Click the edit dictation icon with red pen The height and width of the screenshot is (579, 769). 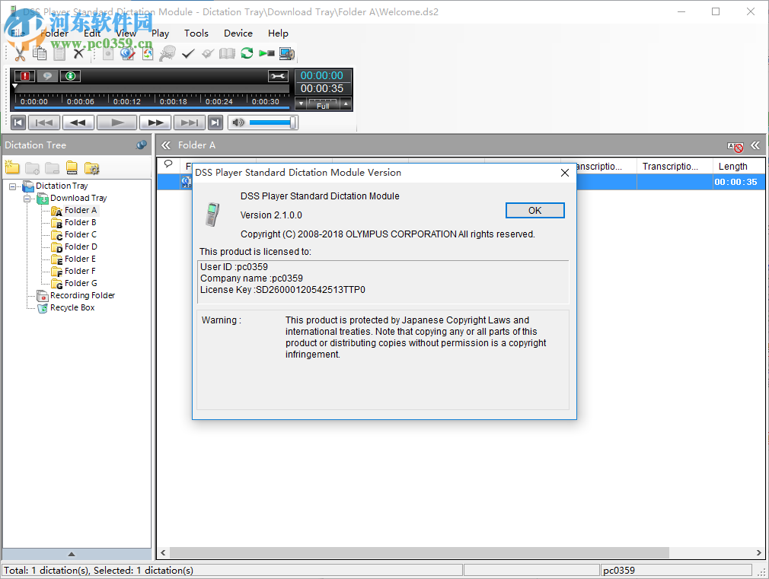click(x=127, y=53)
